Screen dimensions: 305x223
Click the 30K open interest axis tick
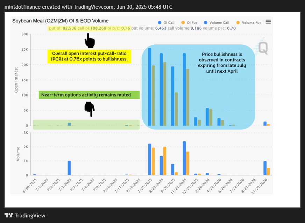click(25, 34)
